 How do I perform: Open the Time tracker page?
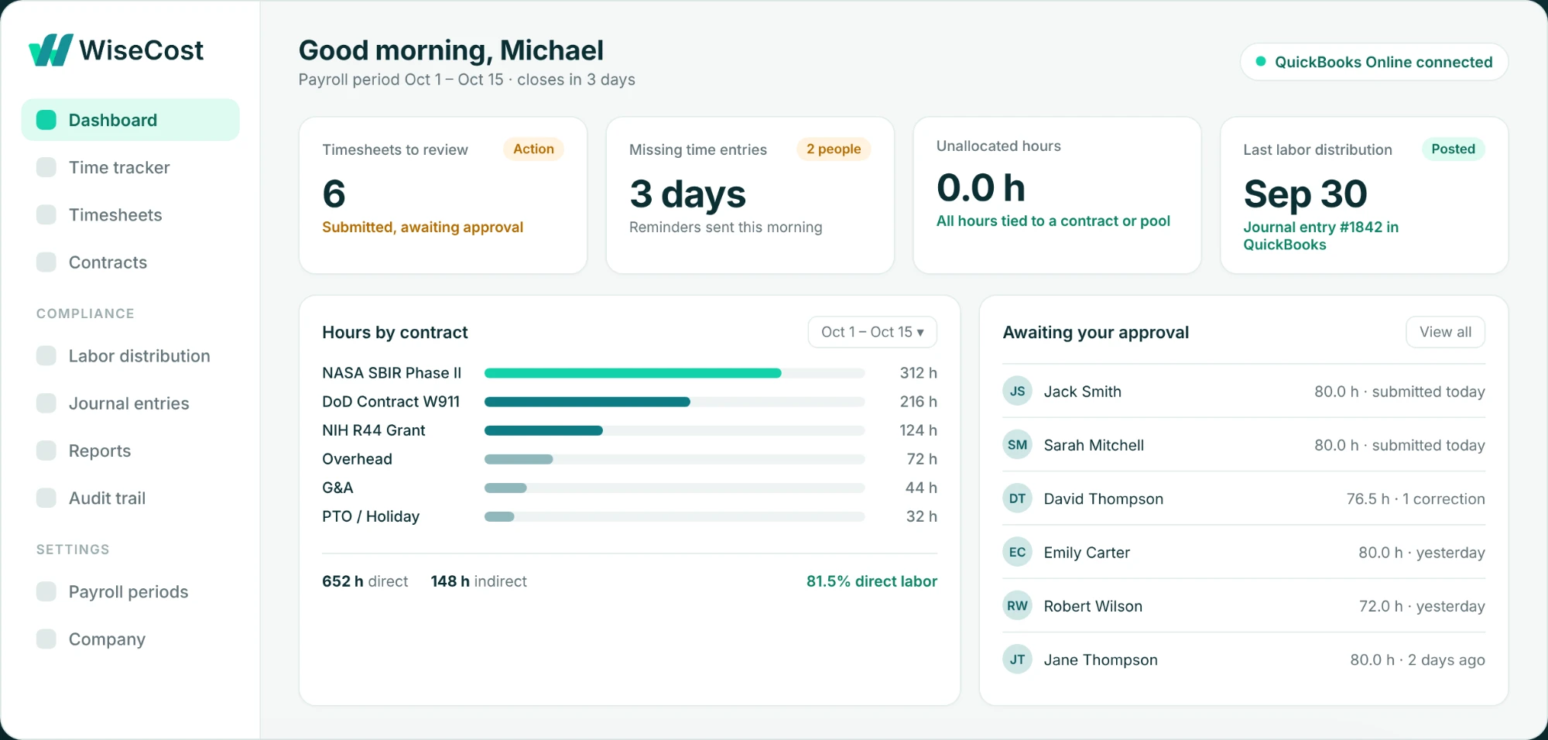130,167
